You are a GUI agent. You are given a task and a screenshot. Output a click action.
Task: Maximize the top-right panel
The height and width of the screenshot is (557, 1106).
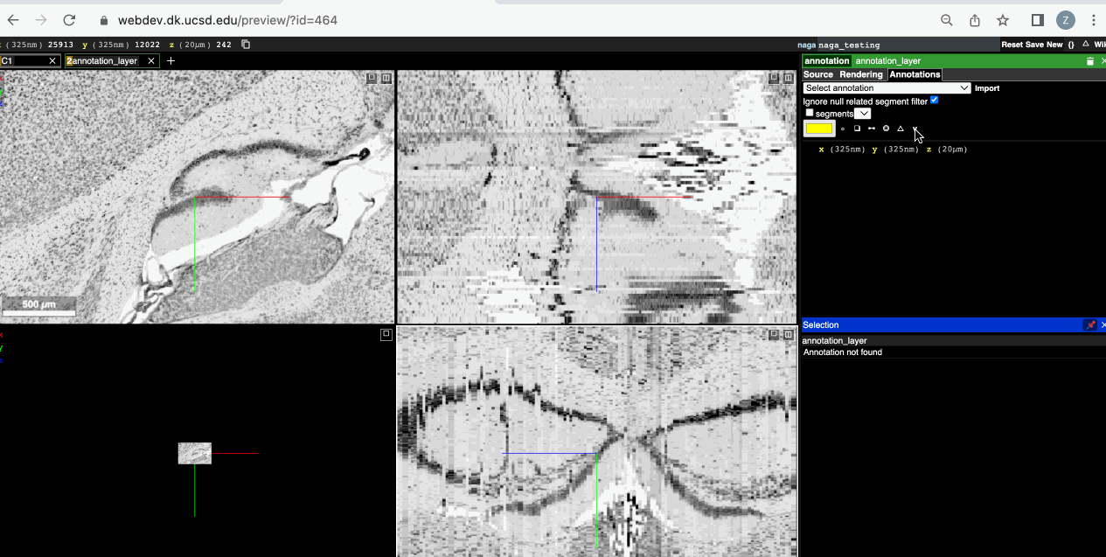pos(774,78)
